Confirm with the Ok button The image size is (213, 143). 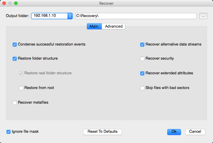click(174, 132)
